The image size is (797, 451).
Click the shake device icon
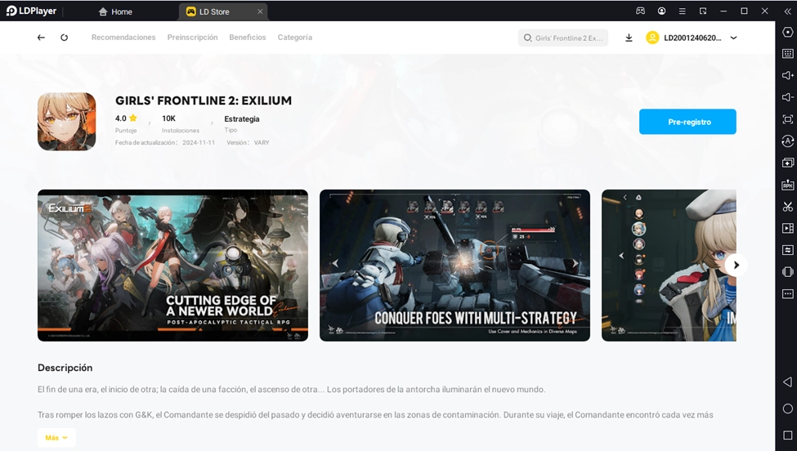[788, 272]
